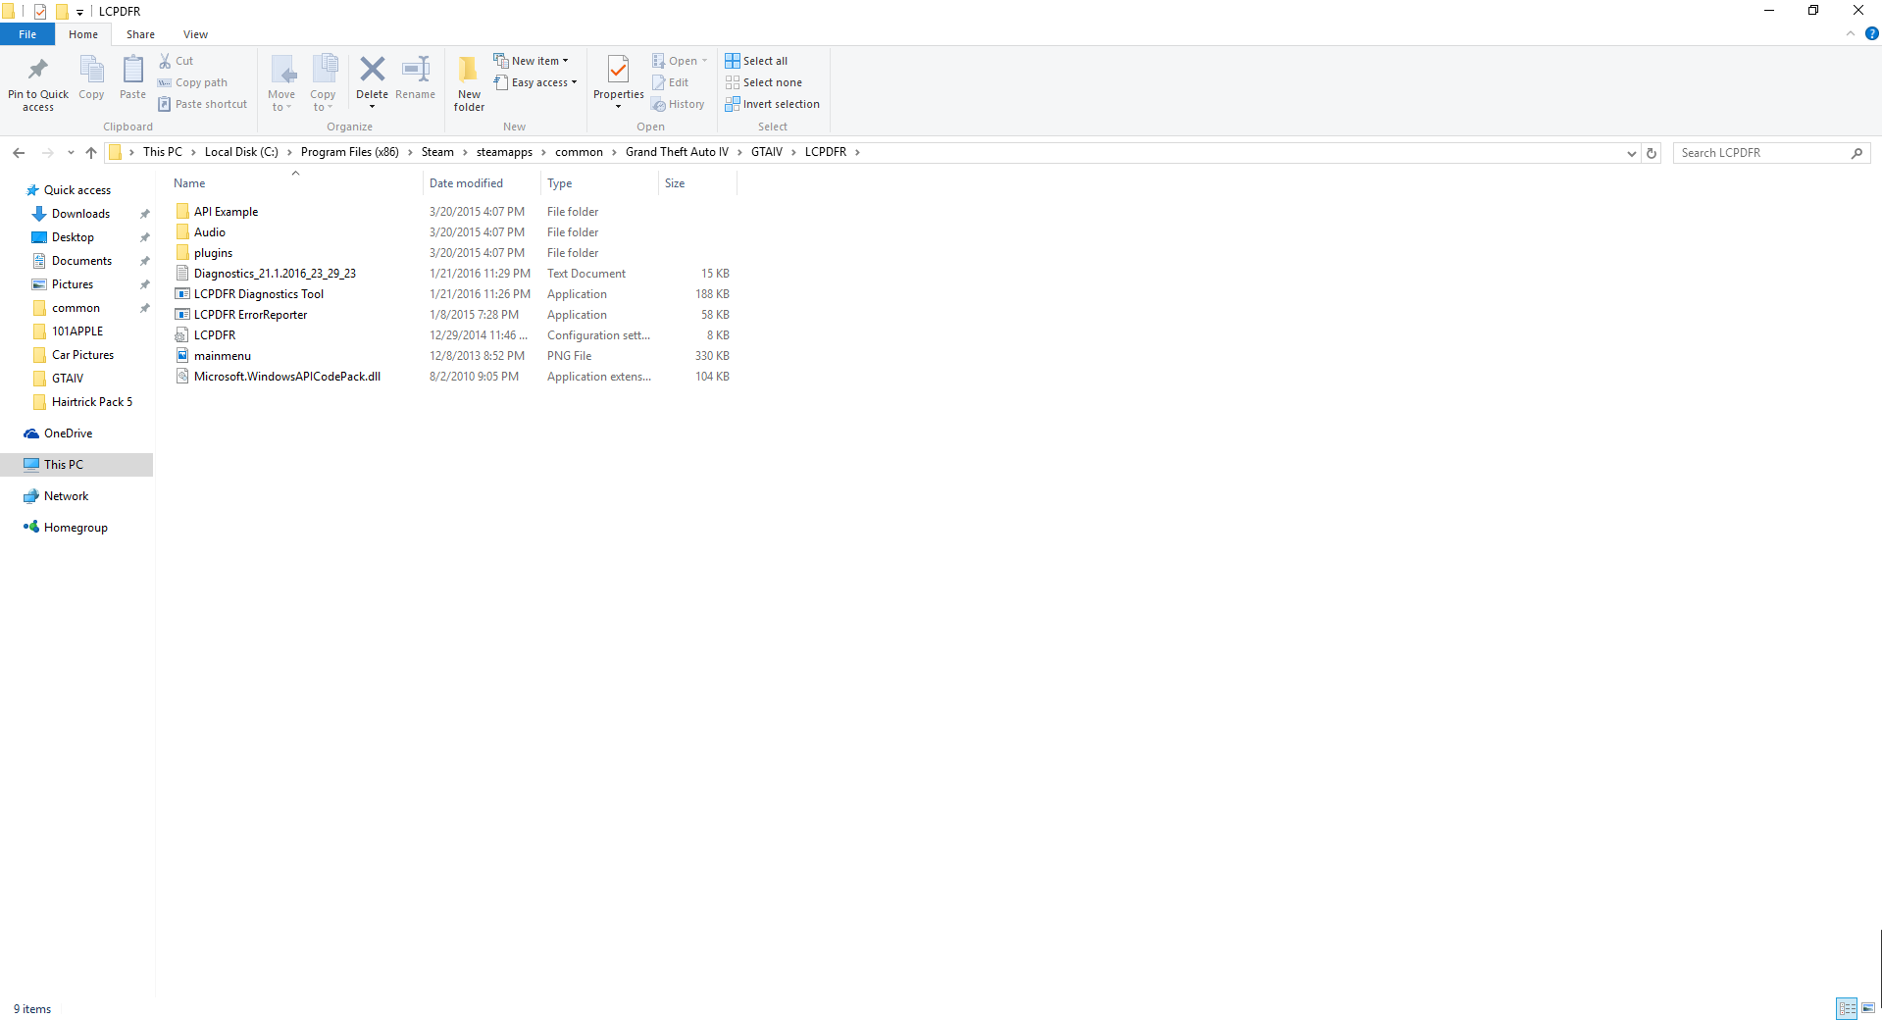Switch to the View ribbon tab
Screen dimensions: 1882x1020
pyautogui.click(x=195, y=34)
